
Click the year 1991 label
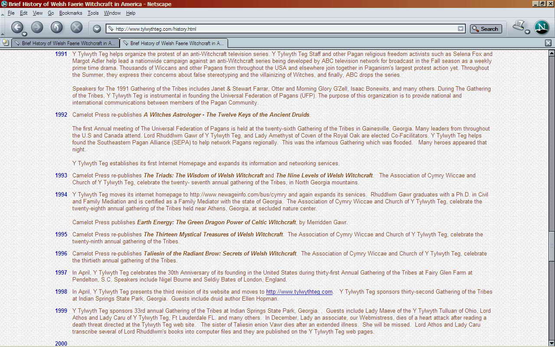pos(61,54)
